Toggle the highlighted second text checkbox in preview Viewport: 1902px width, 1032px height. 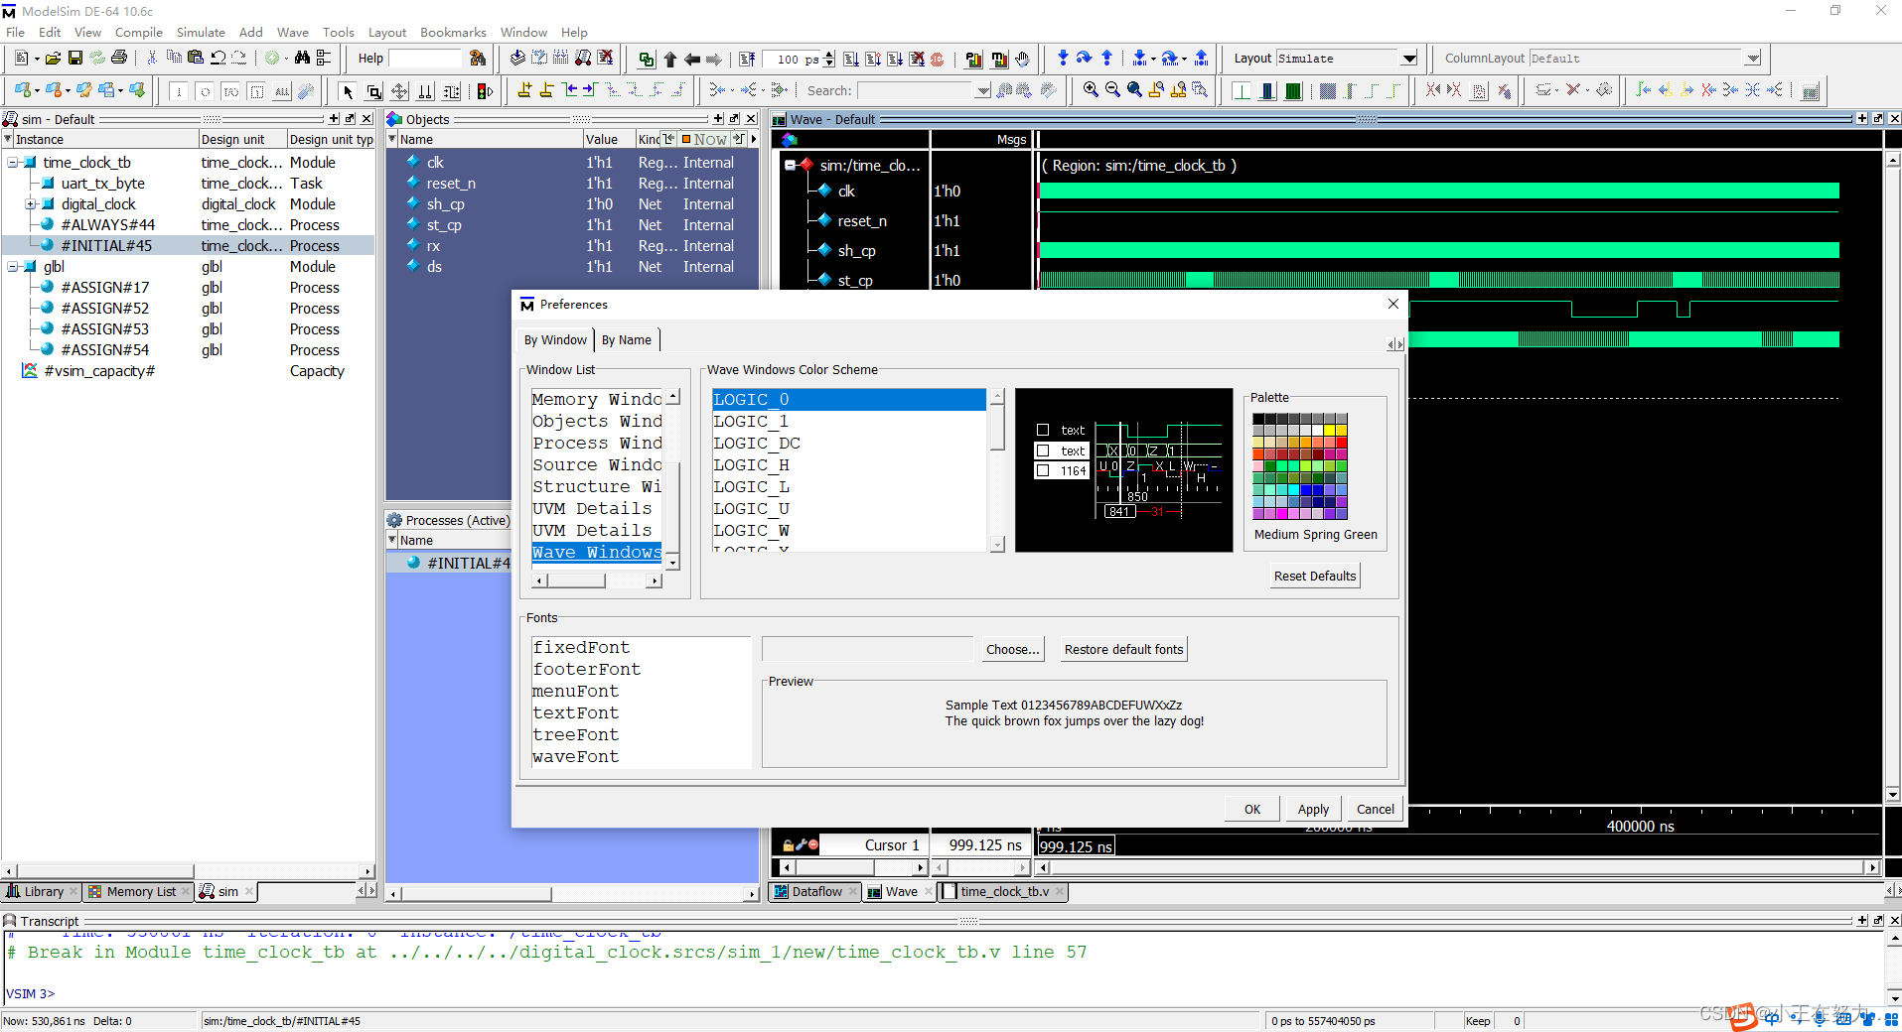click(1043, 451)
